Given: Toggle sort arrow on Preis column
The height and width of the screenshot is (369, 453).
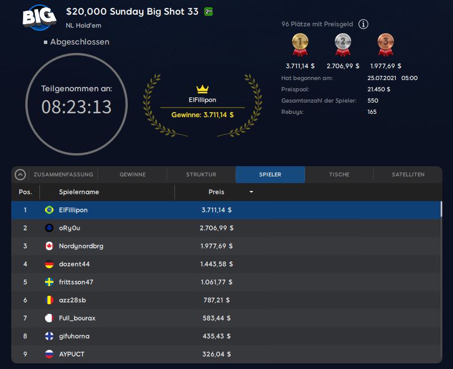Looking at the screenshot, I should click(251, 192).
